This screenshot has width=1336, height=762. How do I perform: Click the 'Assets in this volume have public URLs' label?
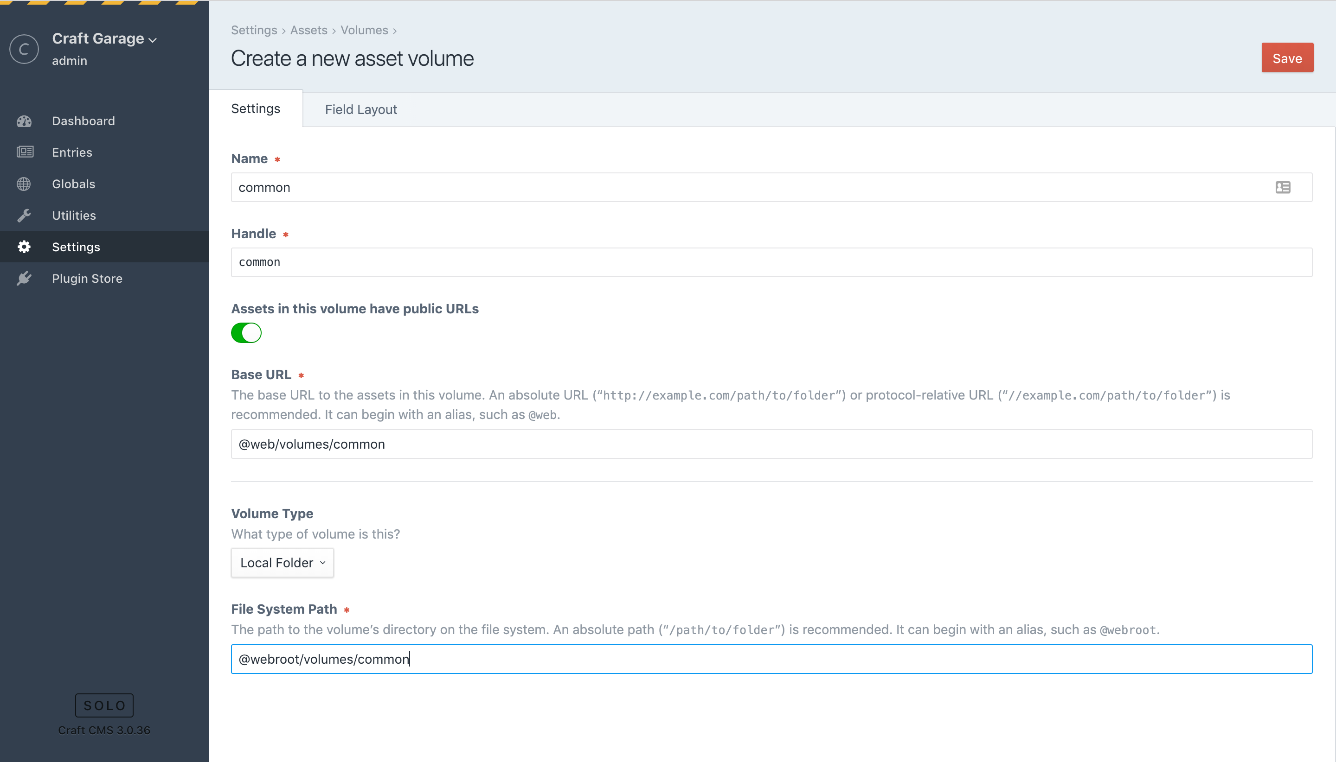(355, 309)
